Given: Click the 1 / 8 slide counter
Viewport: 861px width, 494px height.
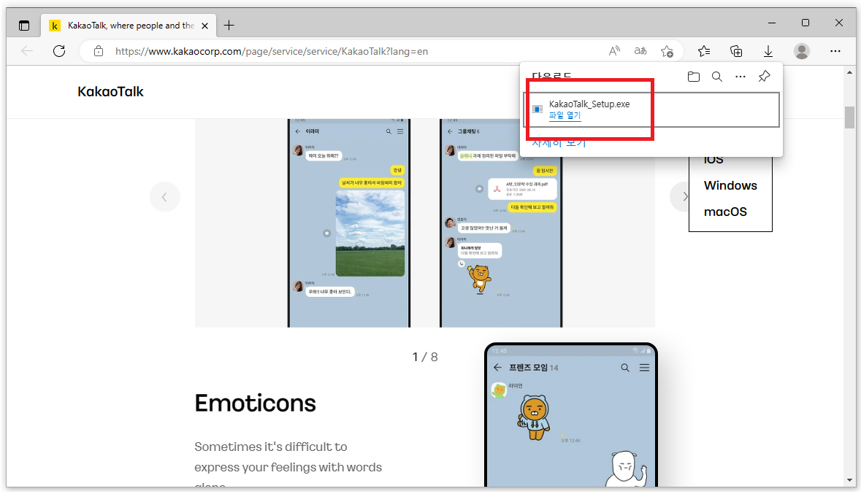Looking at the screenshot, I should pos(425,358).
